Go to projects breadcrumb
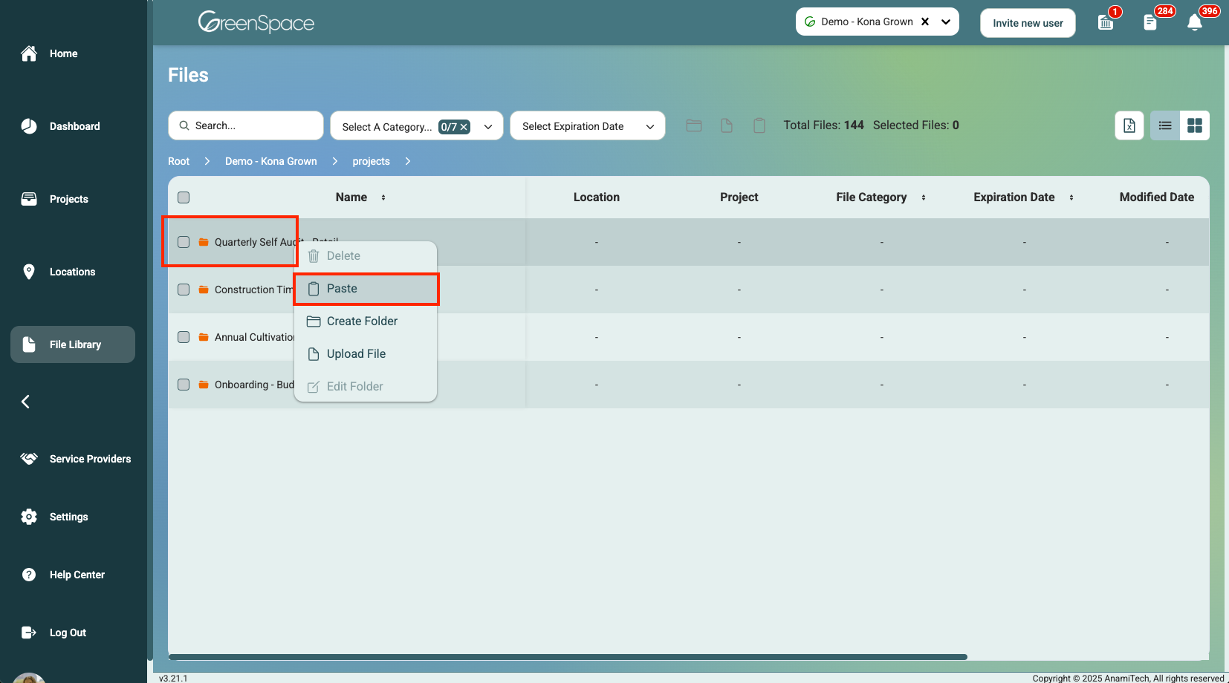This screenshot has width=1229, height=683. 371,161
